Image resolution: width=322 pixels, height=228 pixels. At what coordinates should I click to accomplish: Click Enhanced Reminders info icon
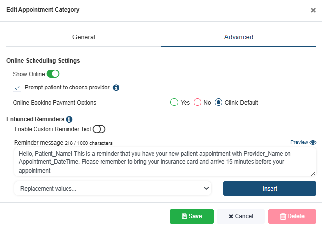pyautogui.click(x=69, y=119)
